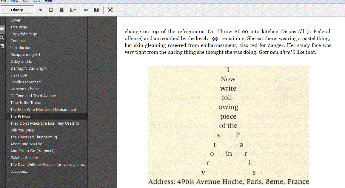This screenshot has height=188, width=345.
Task: Open the search sidebar icon
Action: point(2,38)
